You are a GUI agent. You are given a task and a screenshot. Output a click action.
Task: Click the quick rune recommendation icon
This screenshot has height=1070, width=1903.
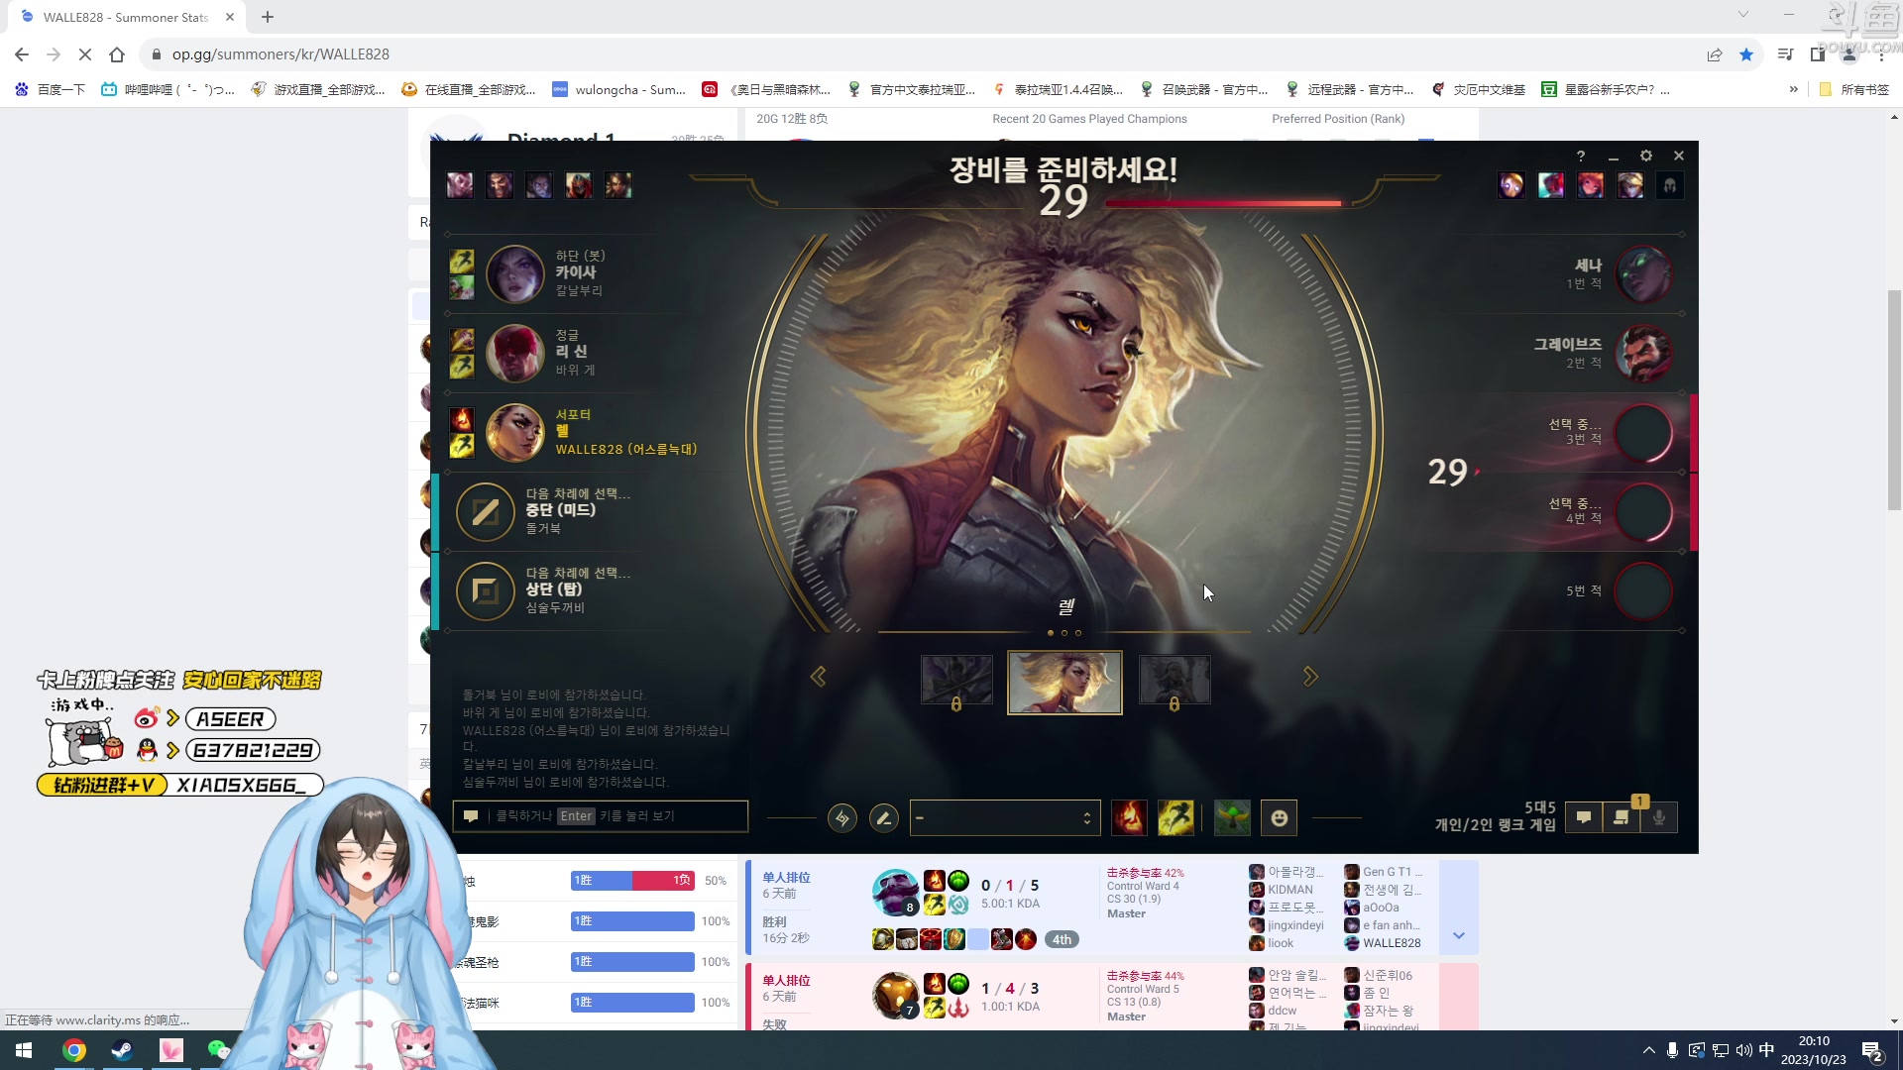pyautogui.click(x=841, y=818)
